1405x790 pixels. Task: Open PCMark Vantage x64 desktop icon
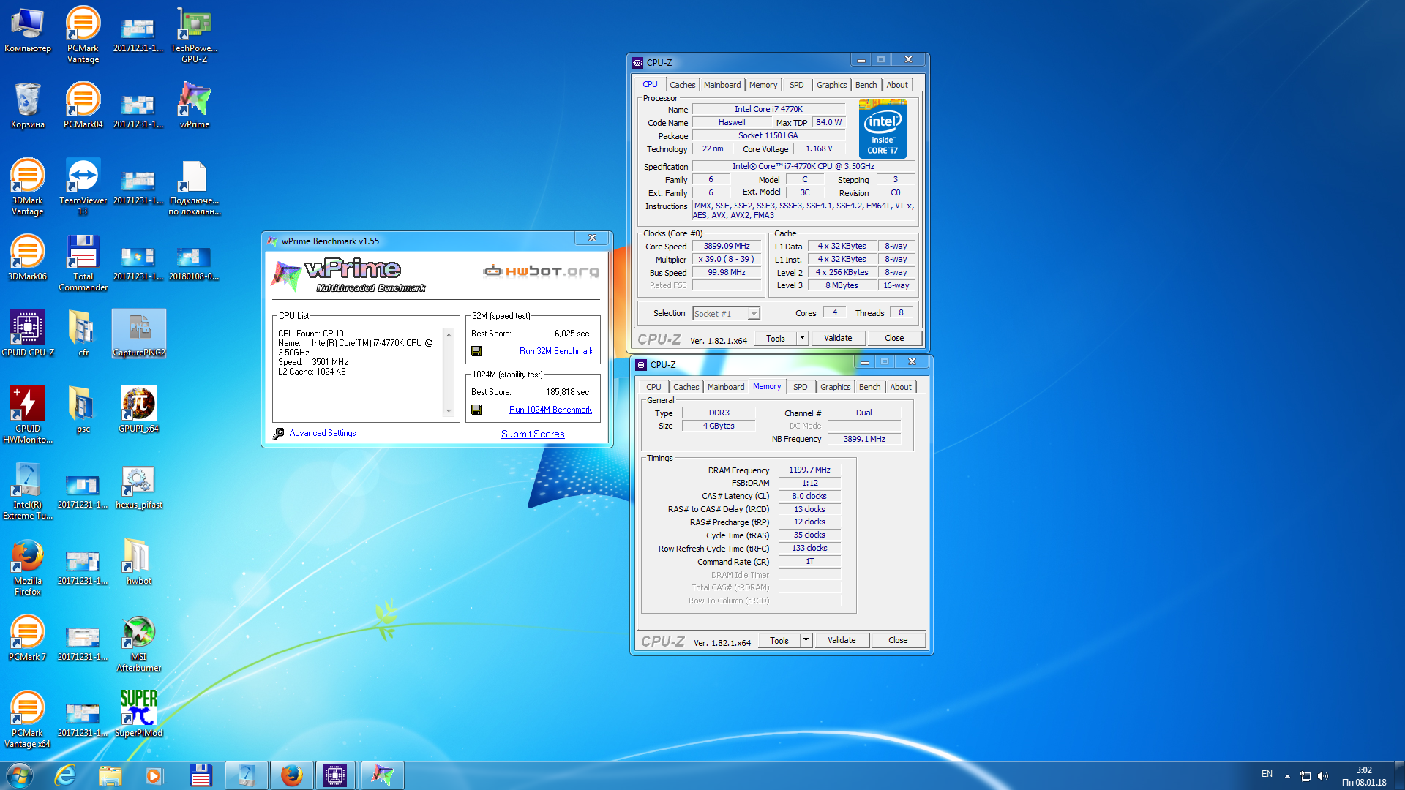pos(27,720)
